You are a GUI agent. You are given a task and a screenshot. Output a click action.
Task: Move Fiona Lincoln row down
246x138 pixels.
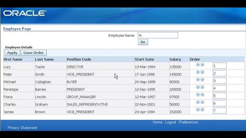coord(202,95)
